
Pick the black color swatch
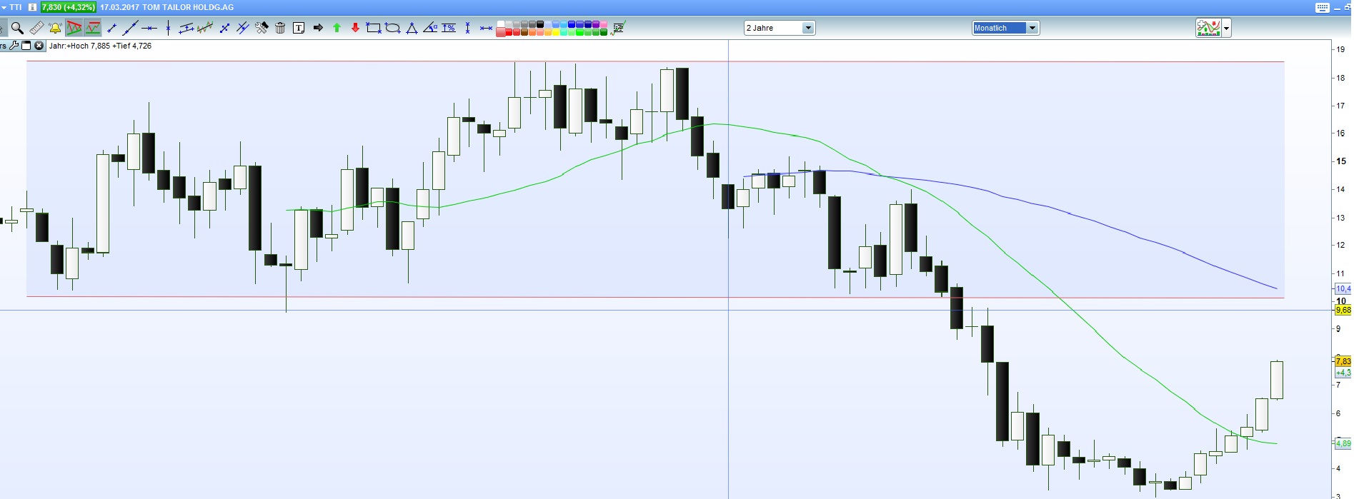[540, 24]
